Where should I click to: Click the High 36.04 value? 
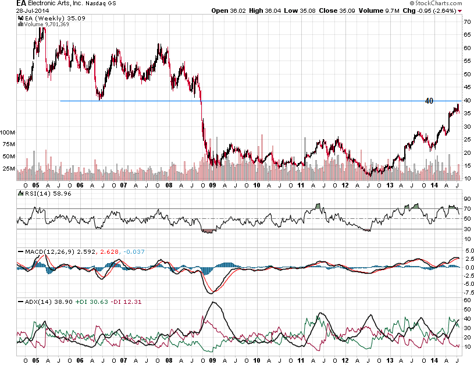[x=265, y=10]
